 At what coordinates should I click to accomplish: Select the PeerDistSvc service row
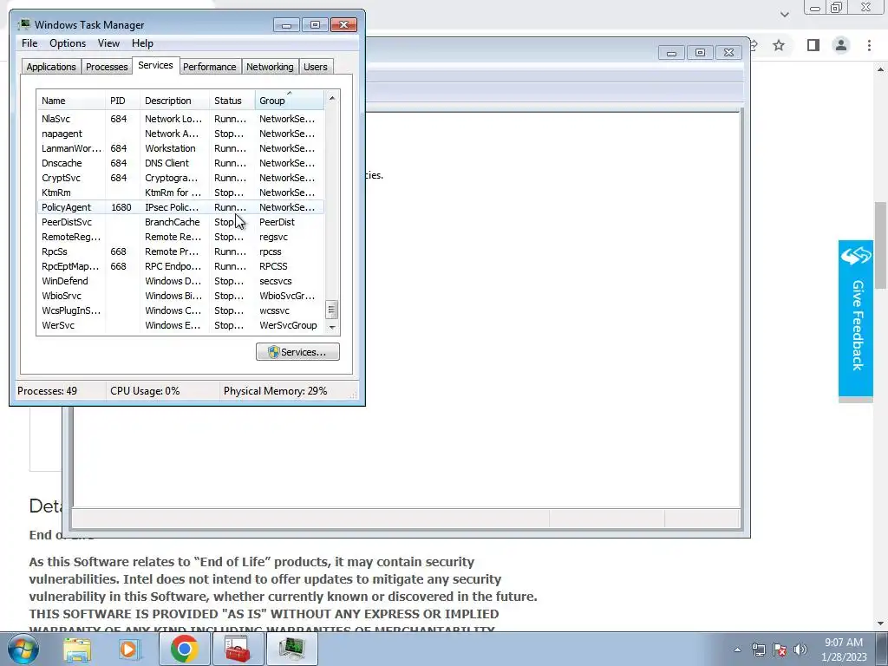pyautogui.click(x=180, y=222)
